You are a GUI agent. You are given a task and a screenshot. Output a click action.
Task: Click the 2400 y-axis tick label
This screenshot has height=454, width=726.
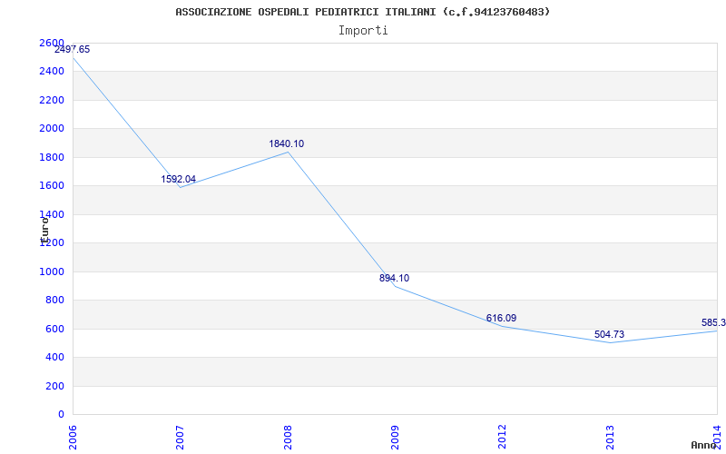coord(52,72)
